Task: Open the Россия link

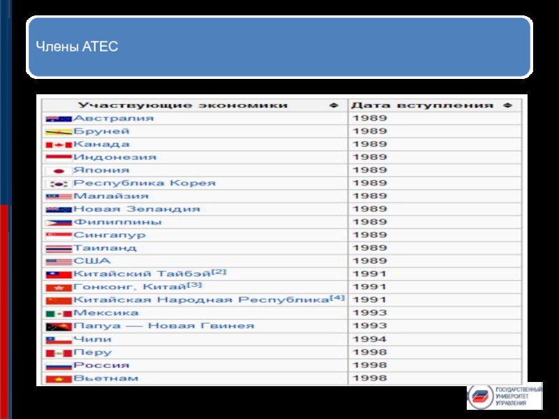Action: point(101,365)
